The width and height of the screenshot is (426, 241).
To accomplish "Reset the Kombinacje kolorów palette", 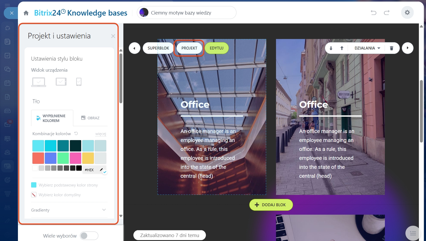I will click(76, 134).
